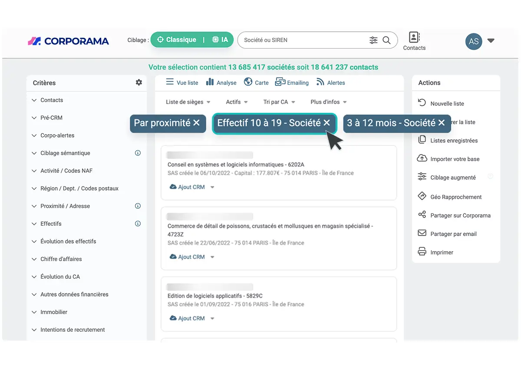Remove Effectif 10 à 19 filter tag
Viewport: 521px width, 369px height.
point(327,123)
